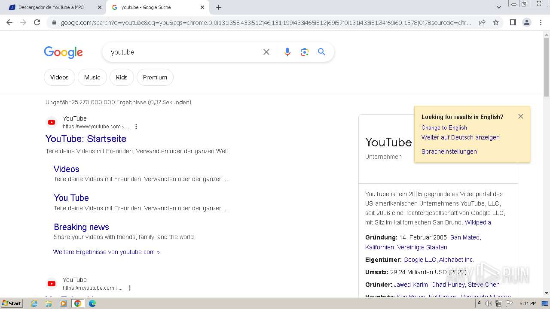Open the Windows Start button
This screenshot has height=309, width=550.
12,303
